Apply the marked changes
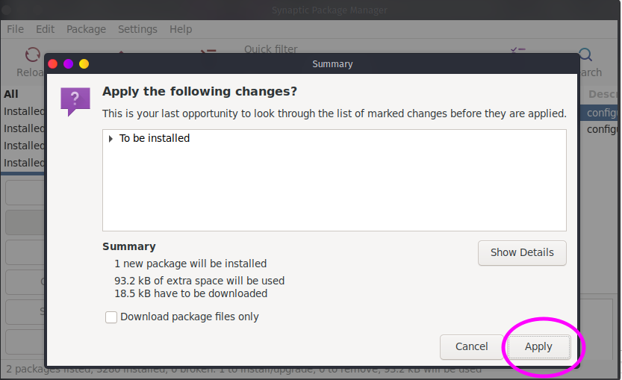This screenshot has width=622, height=380. coord(538,346)
